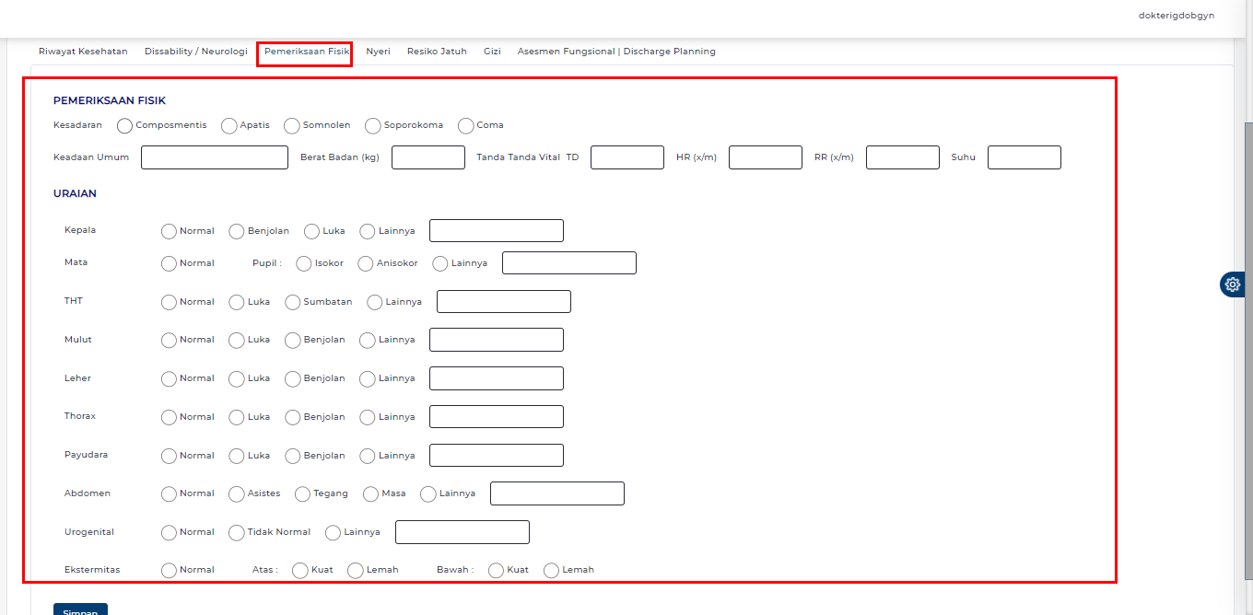Switch to Riwayat Kesehatan tab

point(83,52)
